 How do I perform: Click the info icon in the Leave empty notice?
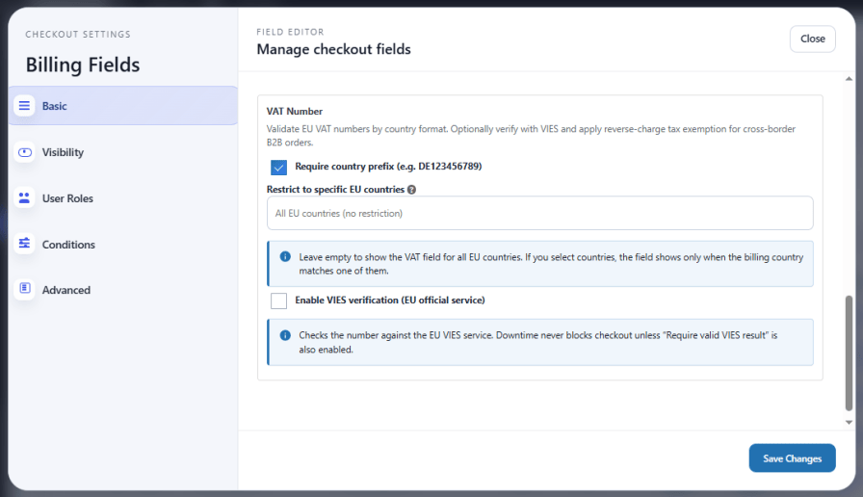tap(285, 256)
